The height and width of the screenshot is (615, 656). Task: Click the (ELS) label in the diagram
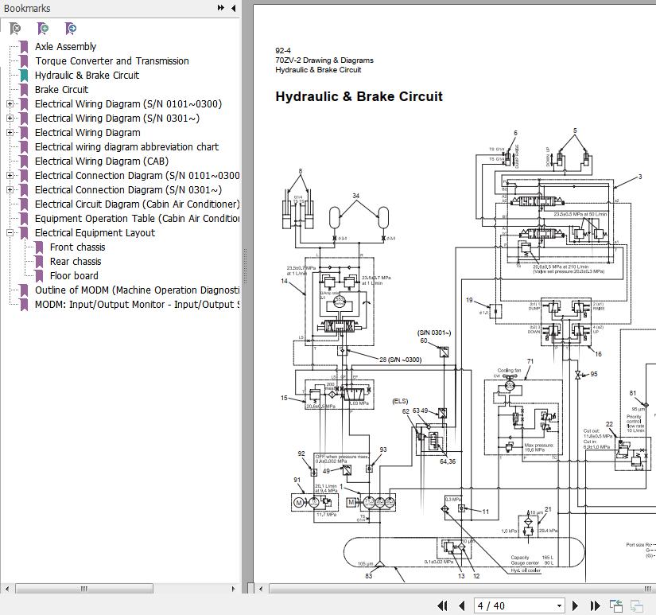pyautogui.click(x=400, y=401)
